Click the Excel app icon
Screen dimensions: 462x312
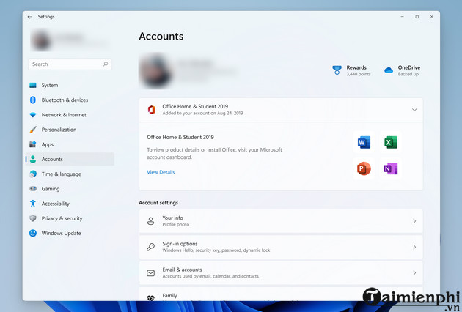390,143
